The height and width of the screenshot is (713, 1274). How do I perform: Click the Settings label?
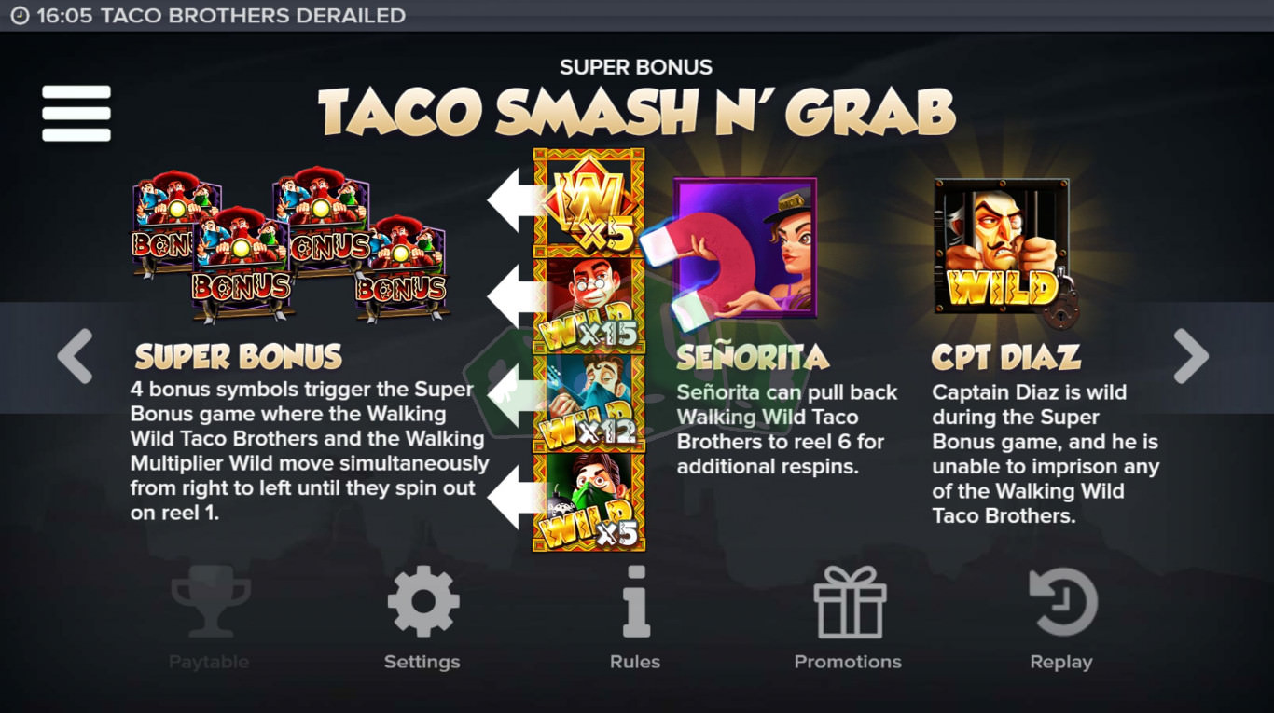[422, 662]
